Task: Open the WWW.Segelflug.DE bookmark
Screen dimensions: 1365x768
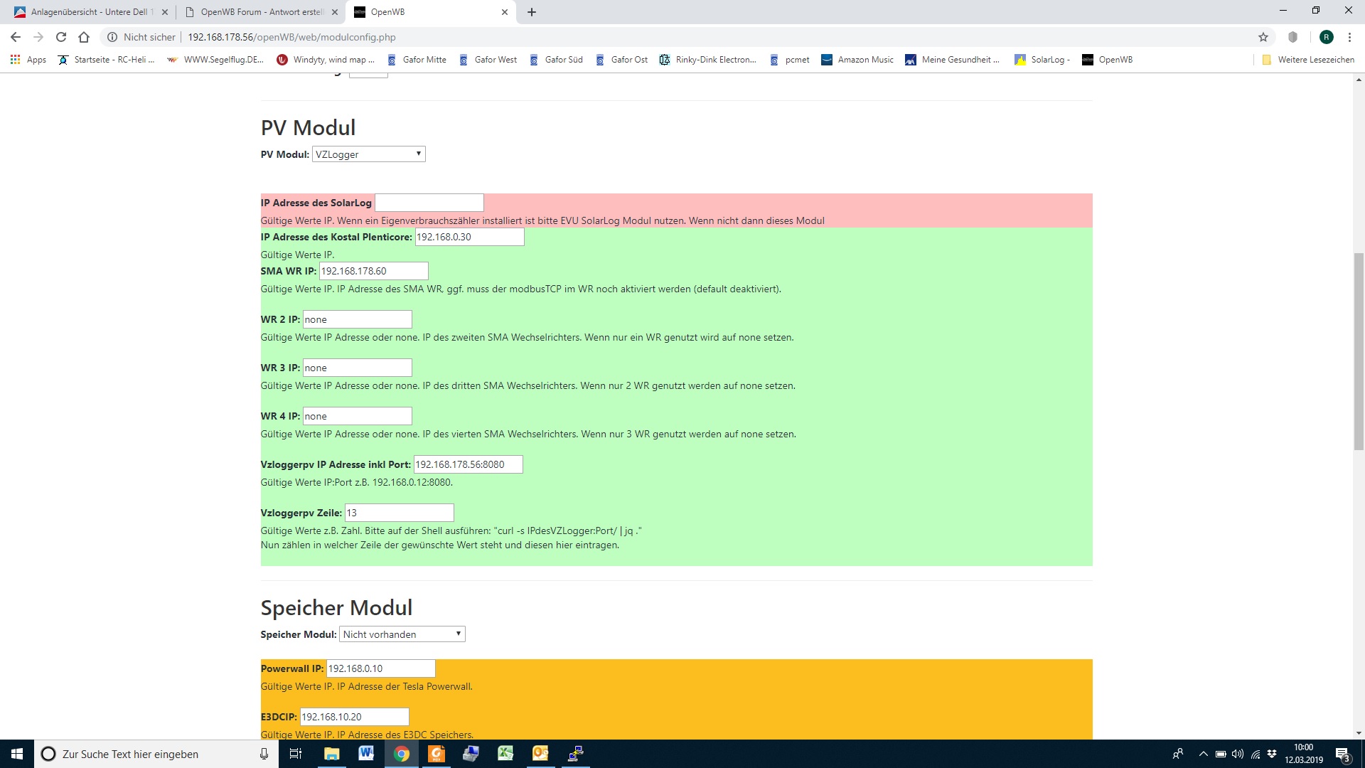Action: (215, 60)
